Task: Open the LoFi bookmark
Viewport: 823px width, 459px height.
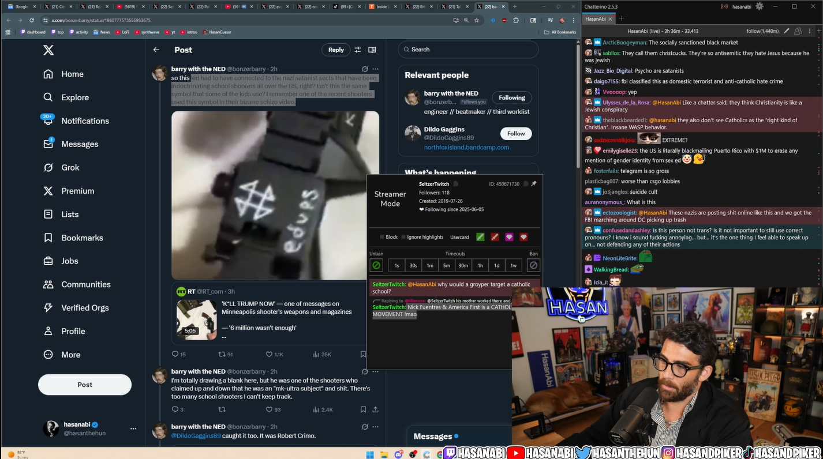Action: pos(122,32)
